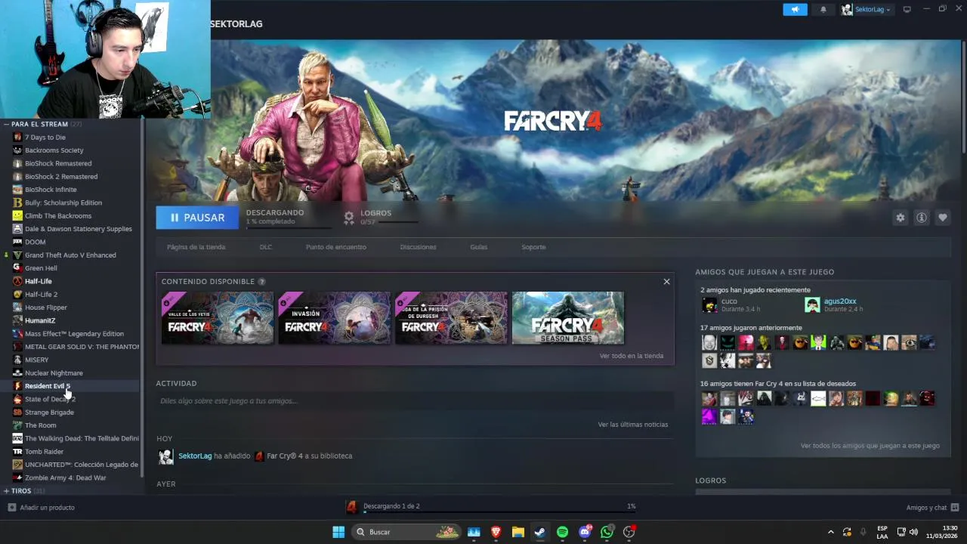This screenshot has width=967, height=544.
Task: Open the Far Cry 4 Season Pass thumbnail
Action: 568,318
